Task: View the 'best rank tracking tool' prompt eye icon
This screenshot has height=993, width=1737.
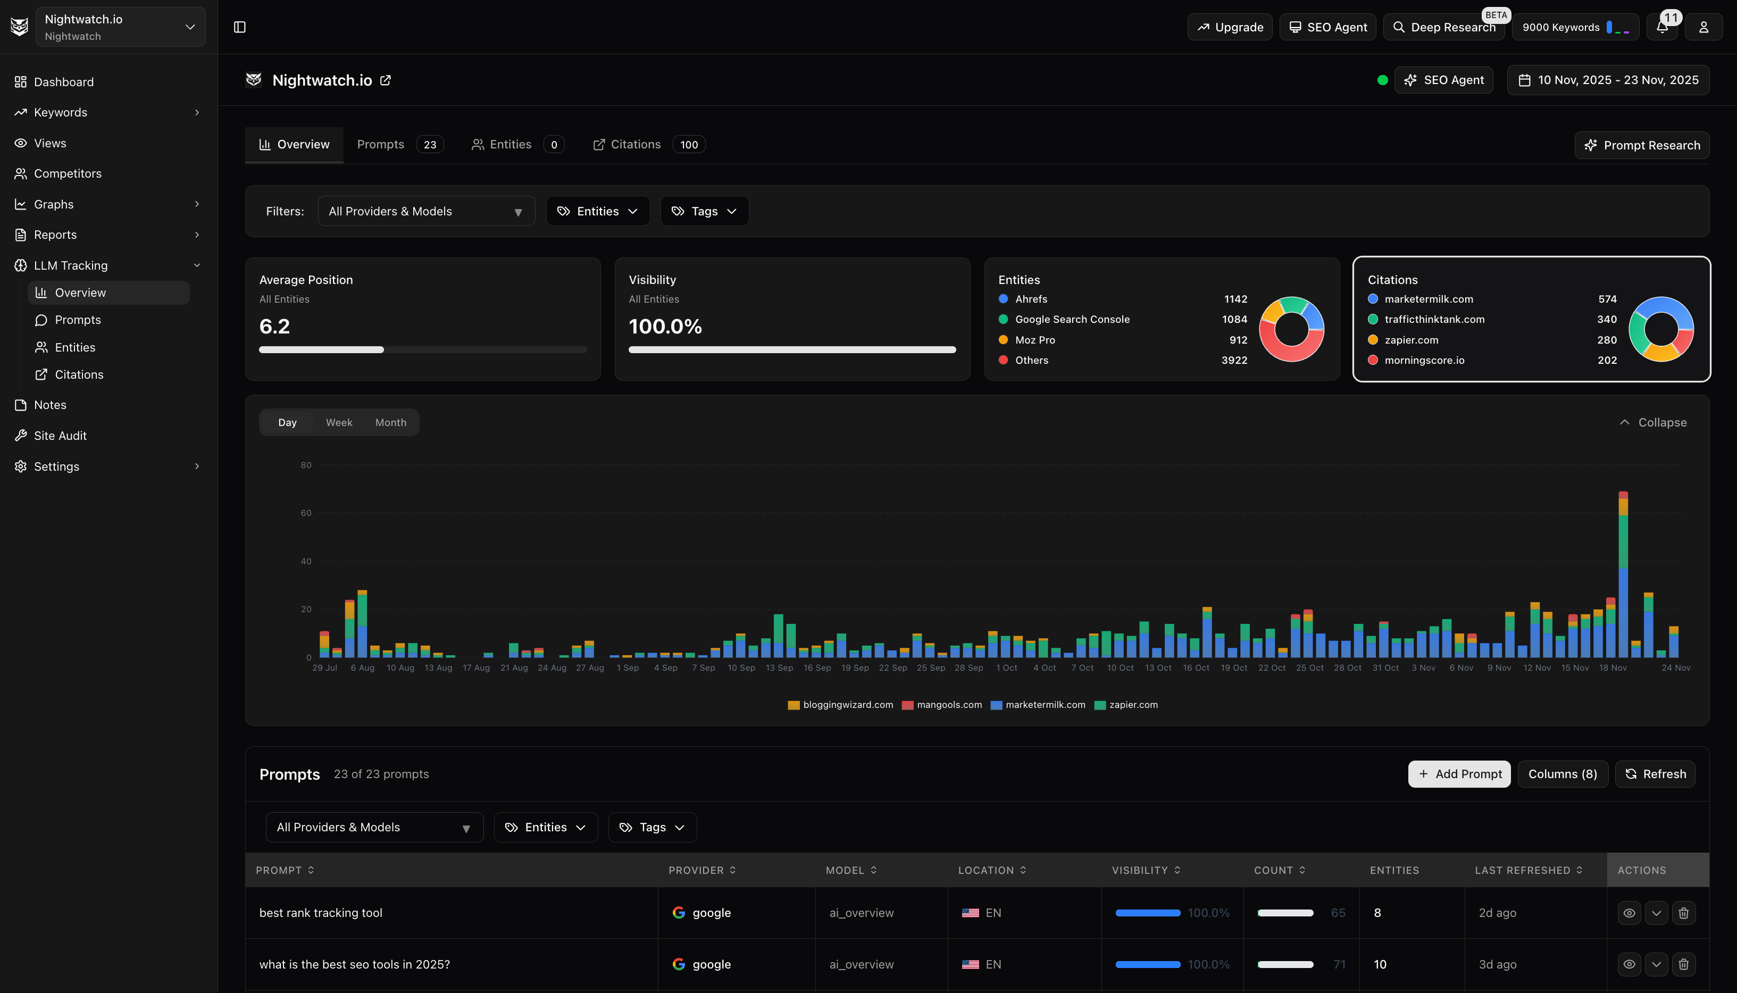Action: coord(1629,913)
